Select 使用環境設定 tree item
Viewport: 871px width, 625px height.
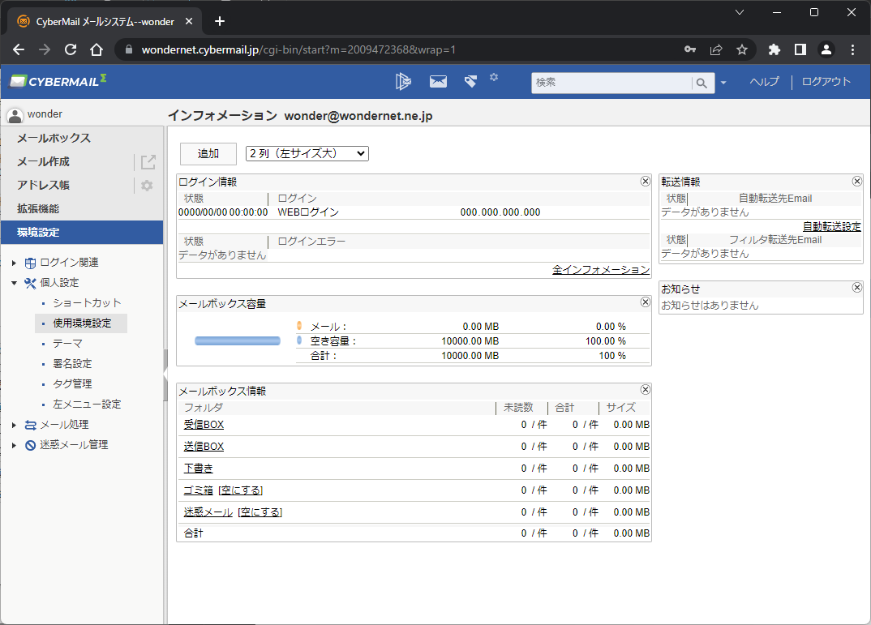pos(82,323)
